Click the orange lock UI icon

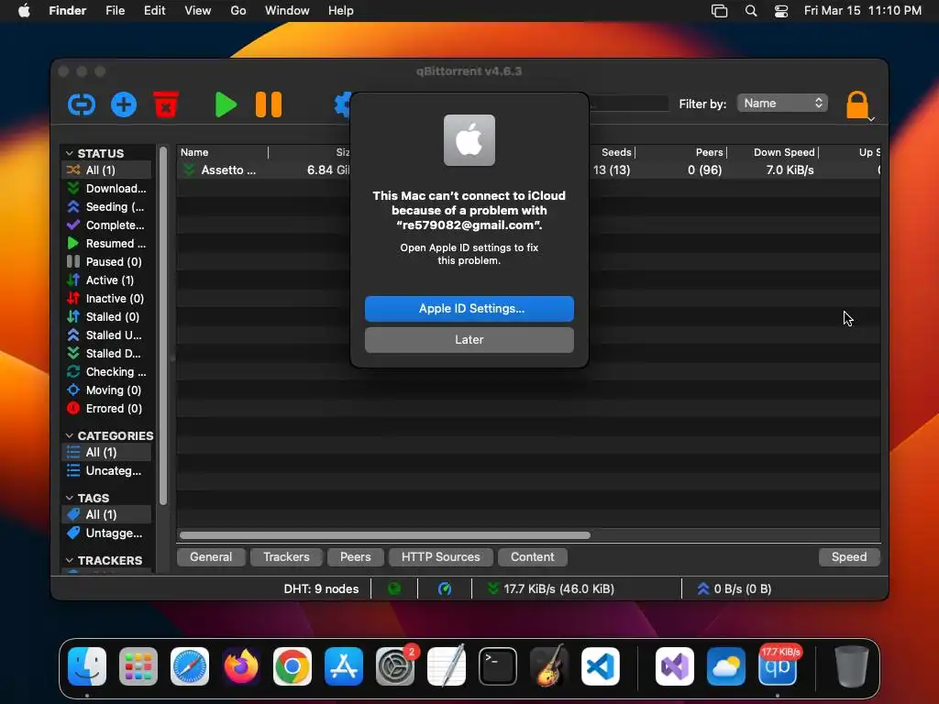pos(857,105)
